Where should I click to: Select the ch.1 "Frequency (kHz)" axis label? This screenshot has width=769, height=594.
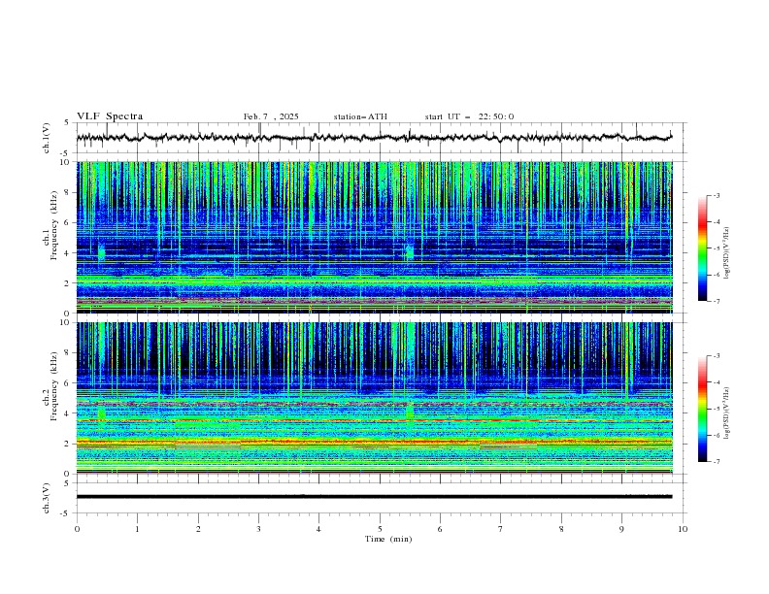[54, 225]
